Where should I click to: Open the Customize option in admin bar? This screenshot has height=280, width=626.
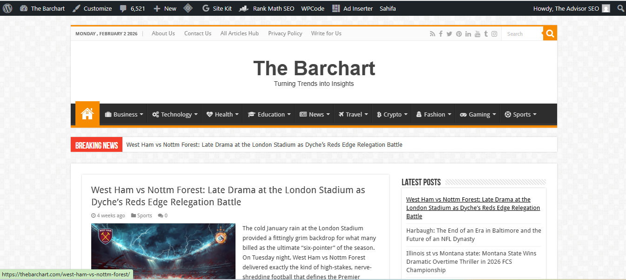(92, 8)
